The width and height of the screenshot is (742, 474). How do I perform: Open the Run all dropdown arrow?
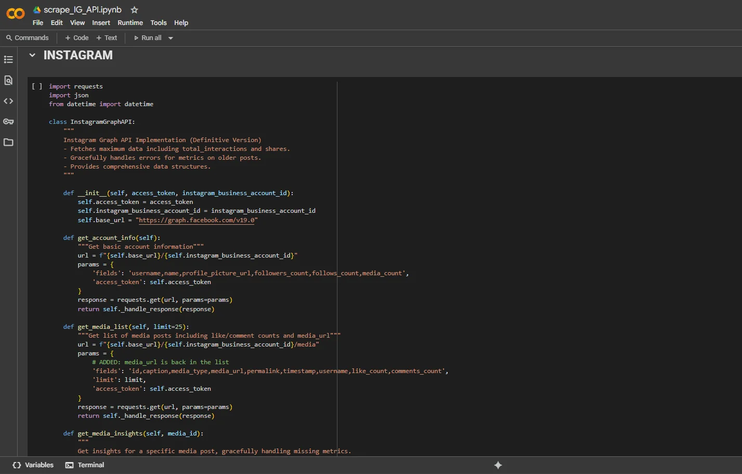171,38
